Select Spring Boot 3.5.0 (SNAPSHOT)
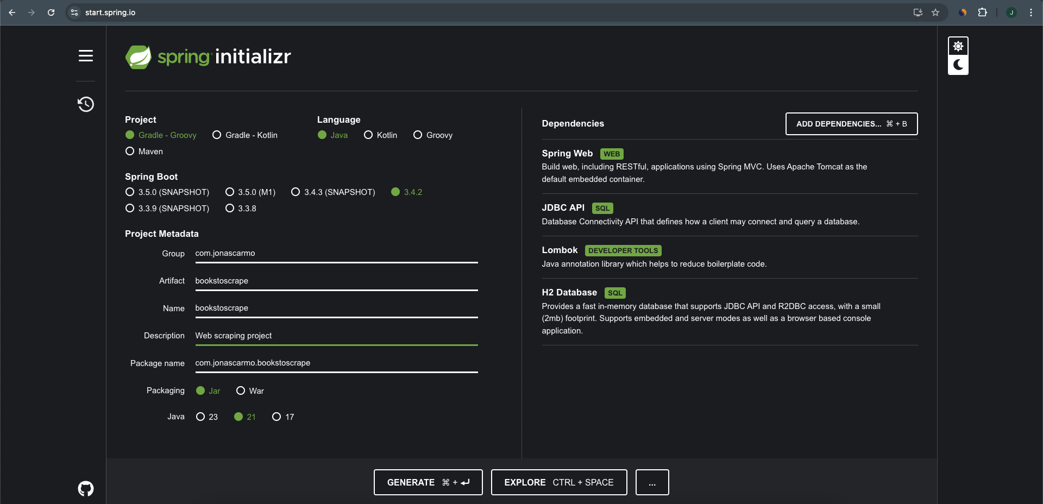This screenshot has height=504, width=1043. pyautogui.click(x=167, y=192)
